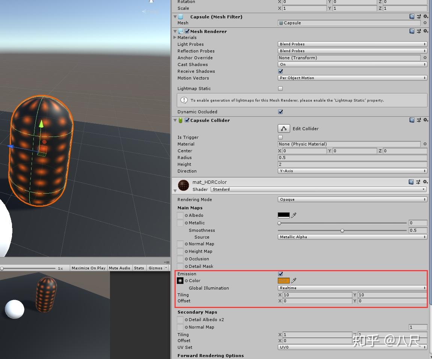Enable the Is Trigger checkbox
The image size is (432, 359).
click(x=280, y=137)
